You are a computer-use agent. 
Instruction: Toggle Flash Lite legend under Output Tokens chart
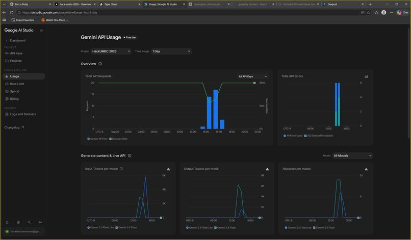[199, 227]
